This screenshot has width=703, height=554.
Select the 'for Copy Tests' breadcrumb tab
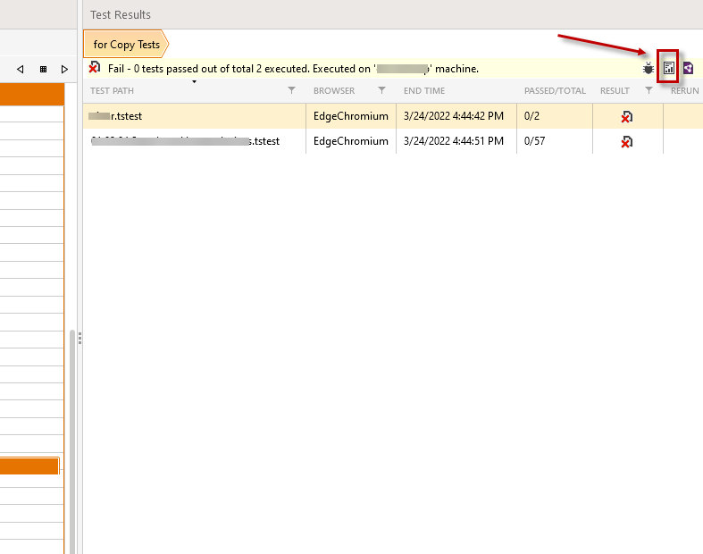[126, 45]
